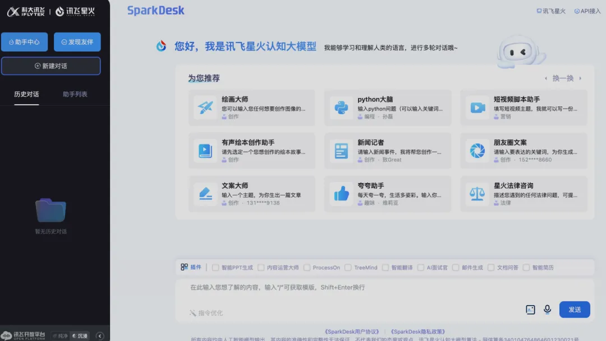Click the 绘画大师 card title
Viewport: 606px width, 341px height.
(x=235, y=100)
